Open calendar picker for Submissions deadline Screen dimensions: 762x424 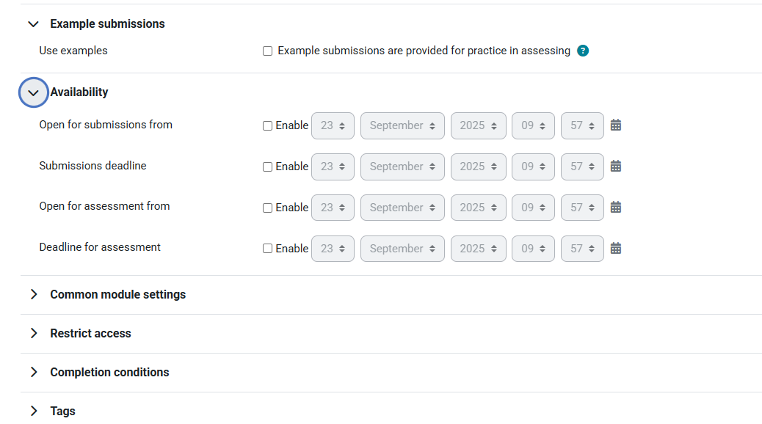coord(616,167)
